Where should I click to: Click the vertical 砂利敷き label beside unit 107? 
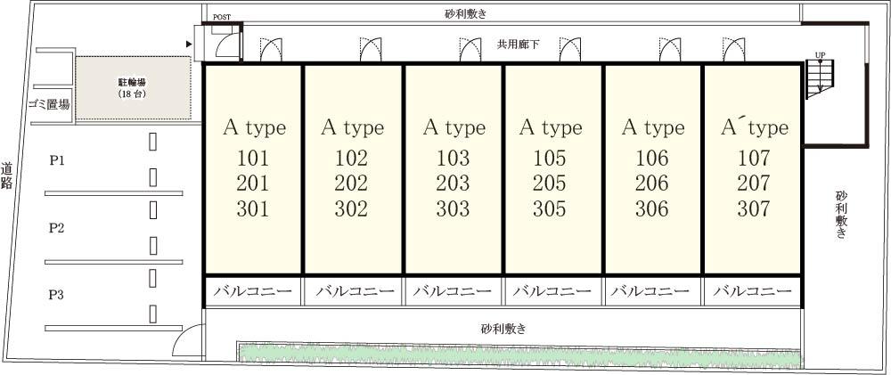[842, 215]
